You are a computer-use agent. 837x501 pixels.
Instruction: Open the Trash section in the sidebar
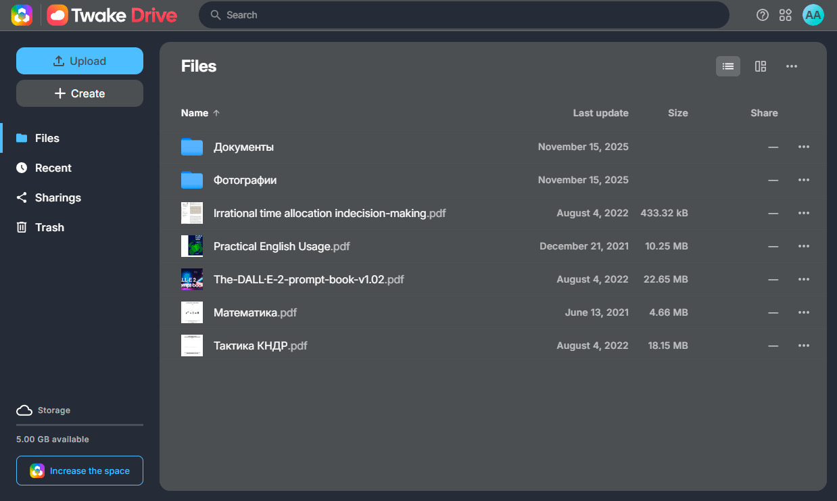pos(49,227)
